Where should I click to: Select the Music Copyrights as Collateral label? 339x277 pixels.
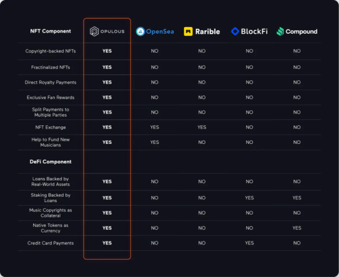tap(51, 213)
